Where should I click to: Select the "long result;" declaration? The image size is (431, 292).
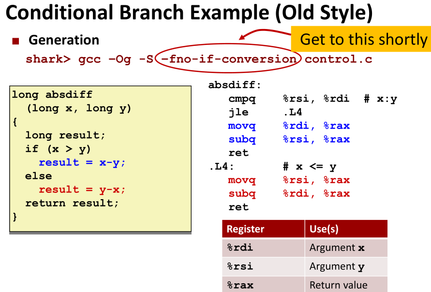[x=65, y=135]
